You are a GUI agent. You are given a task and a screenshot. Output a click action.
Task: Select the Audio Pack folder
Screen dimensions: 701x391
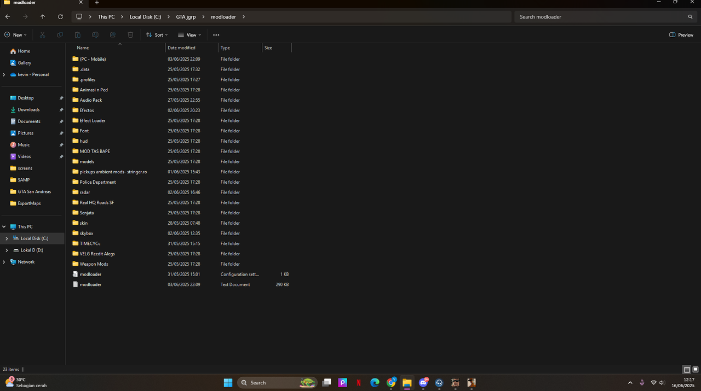click(91, 100)
